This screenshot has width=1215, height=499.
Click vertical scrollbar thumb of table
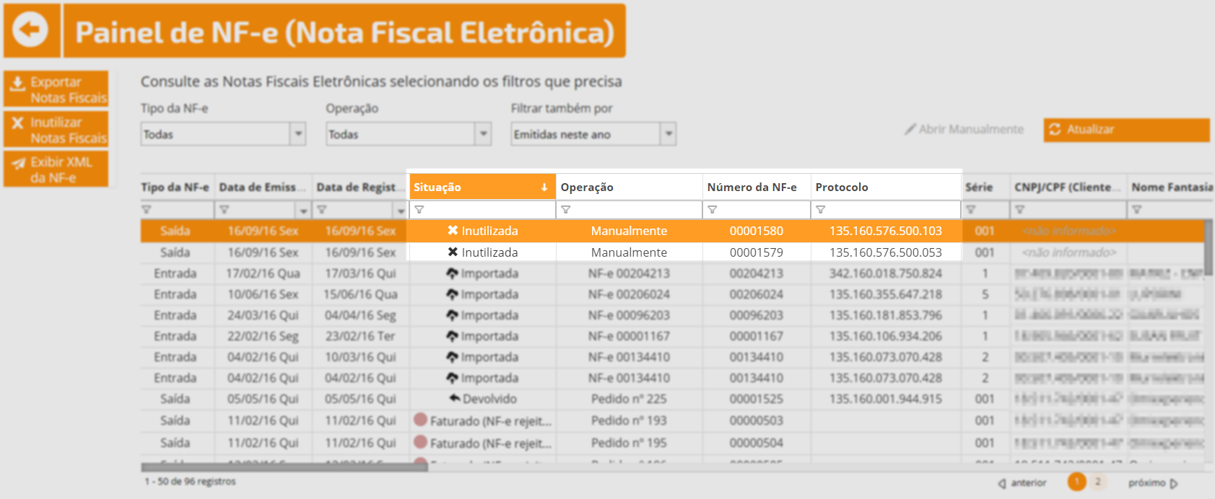1209,247
